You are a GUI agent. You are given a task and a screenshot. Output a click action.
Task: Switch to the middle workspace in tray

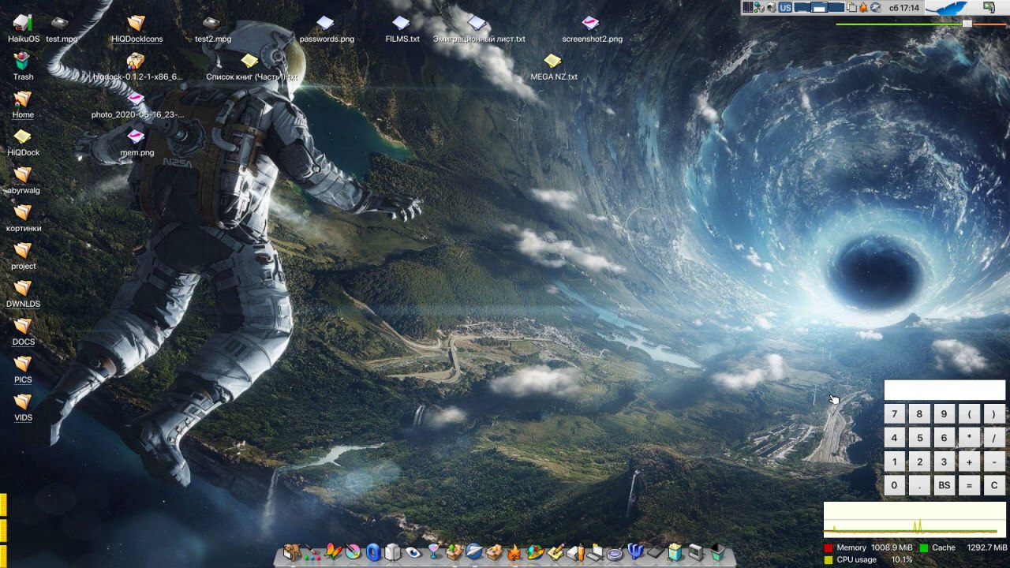pos(820,7)
